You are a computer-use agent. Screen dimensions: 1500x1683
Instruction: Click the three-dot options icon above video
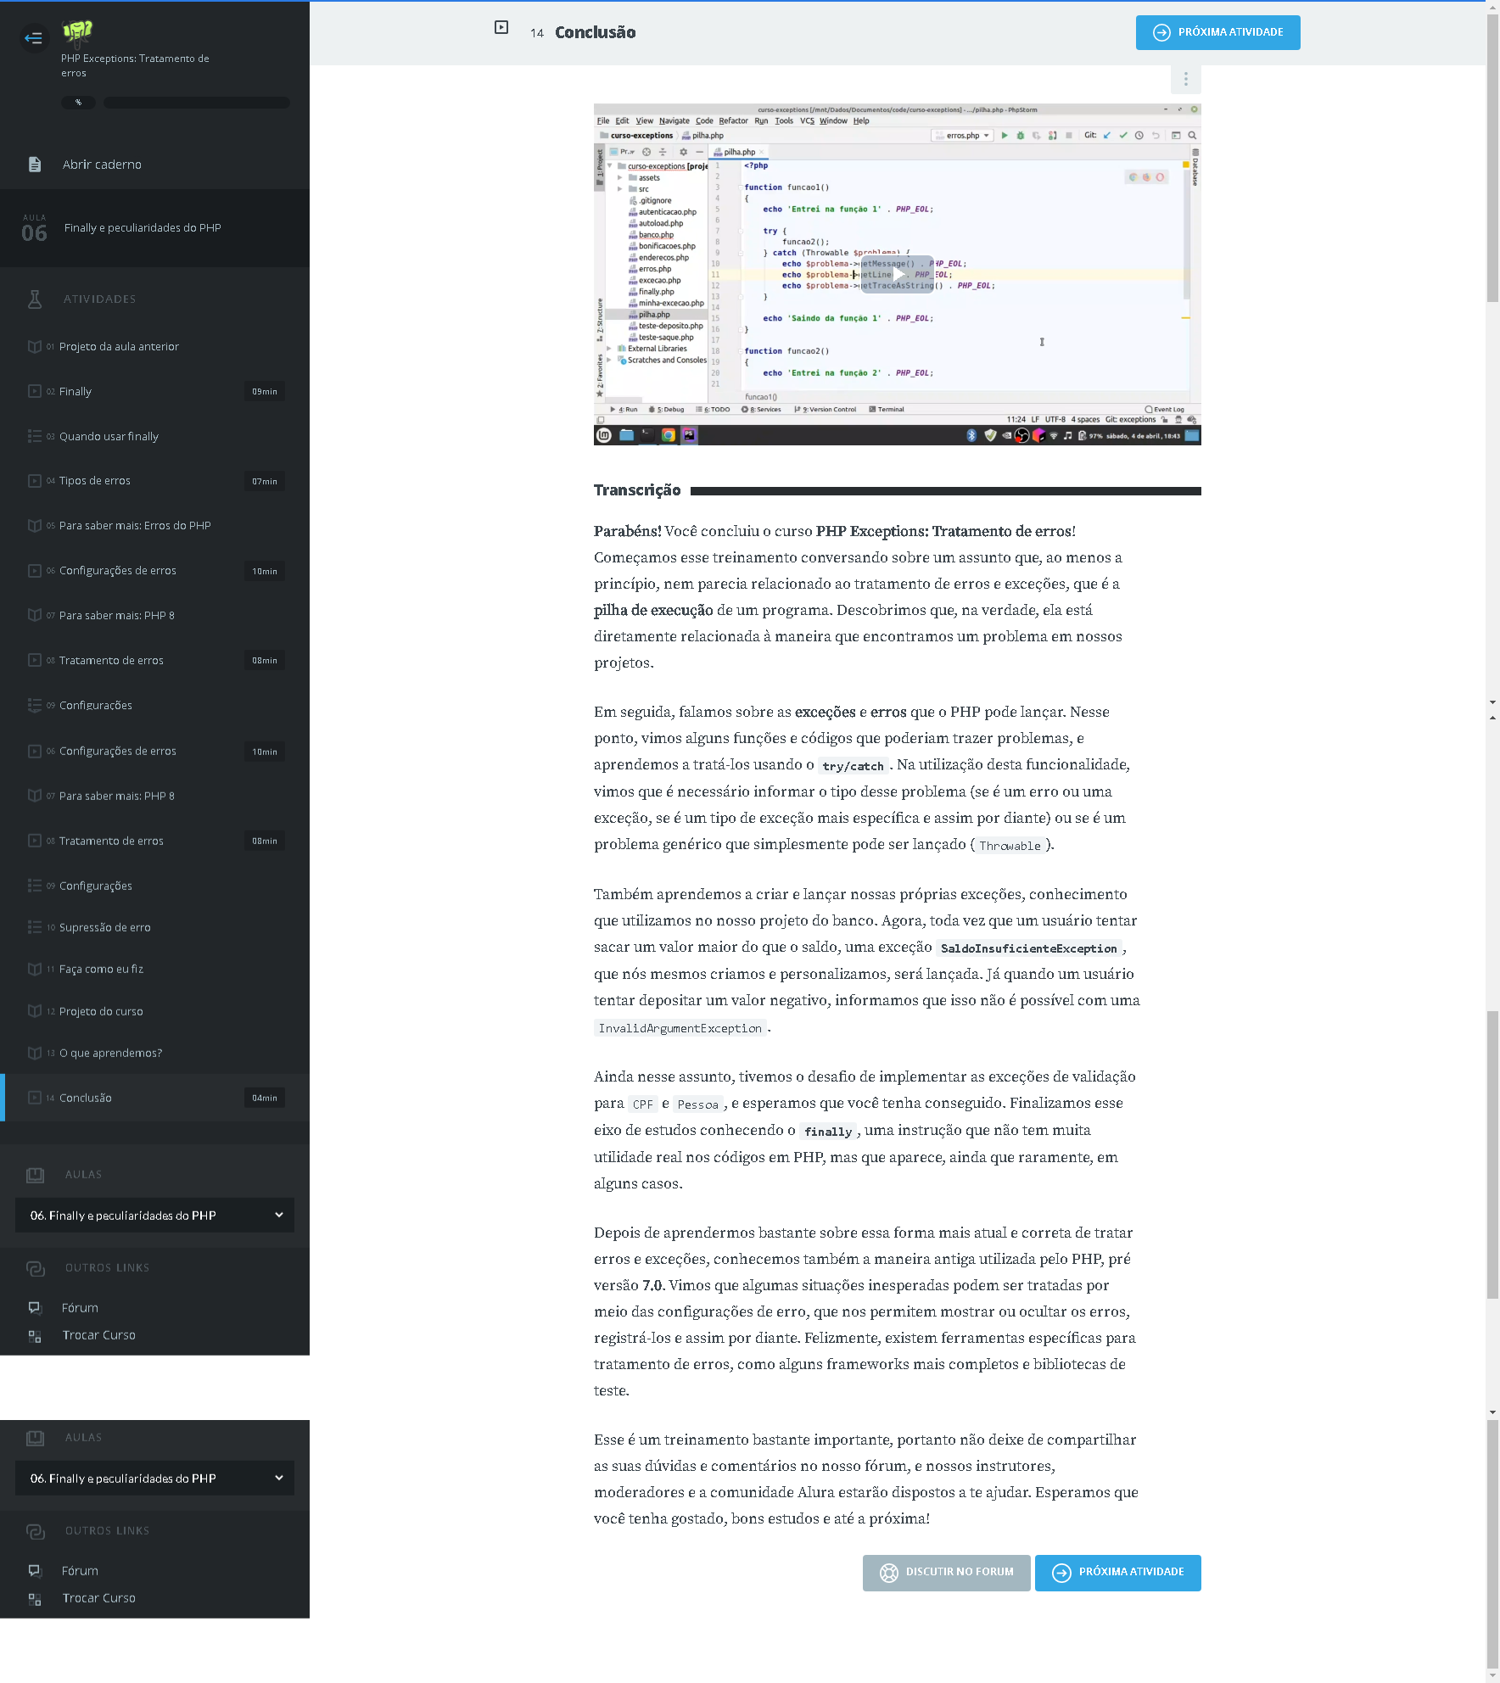click(x=1185, y=79)
